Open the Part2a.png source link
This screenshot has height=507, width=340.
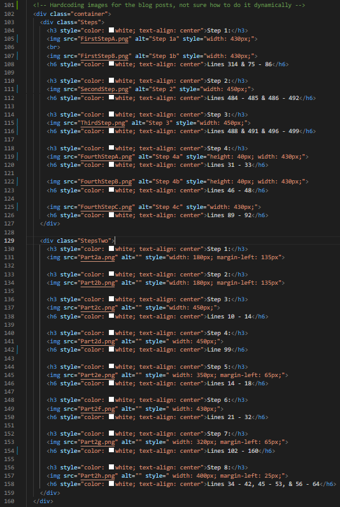tap(97, 257)
